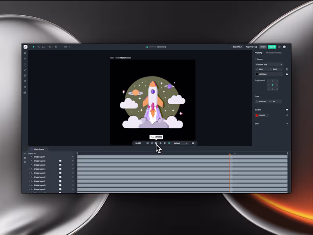Click the Share button
This screenshot has width=313, height=235.
263,47
